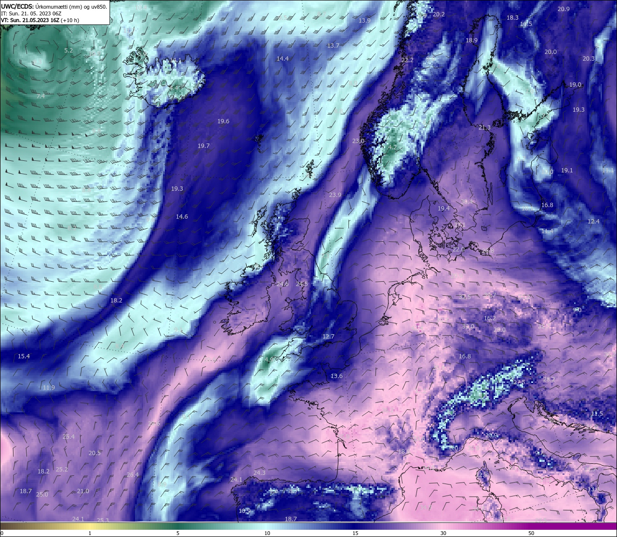The width and height of the screenshot is (617, 537).
Task: Click the color scale label 30
Action: [443, 533]
